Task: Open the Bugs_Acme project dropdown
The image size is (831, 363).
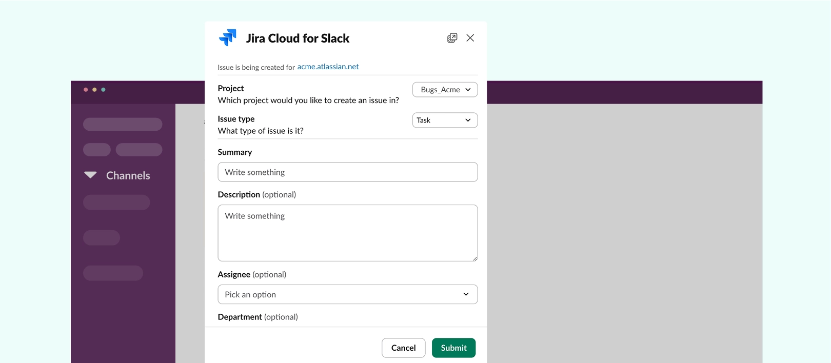Action: [445, 90]
